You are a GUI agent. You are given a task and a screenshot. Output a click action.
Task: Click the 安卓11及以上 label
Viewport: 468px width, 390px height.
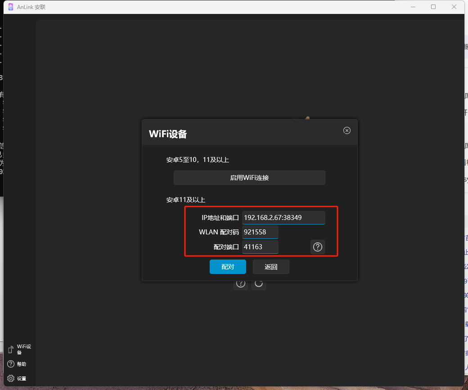[186, 200]
